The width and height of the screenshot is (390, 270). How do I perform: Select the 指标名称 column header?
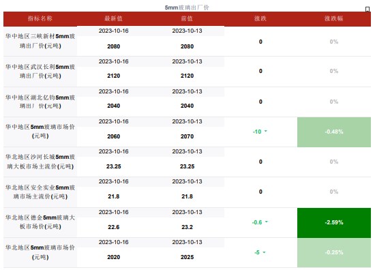(40, 18)
